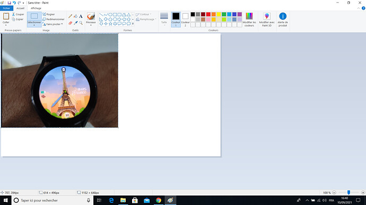Select the Color picker eyedropper tool
Image resolution: width=366 pixels, height=205 pixels.
[x=76, y=23]
